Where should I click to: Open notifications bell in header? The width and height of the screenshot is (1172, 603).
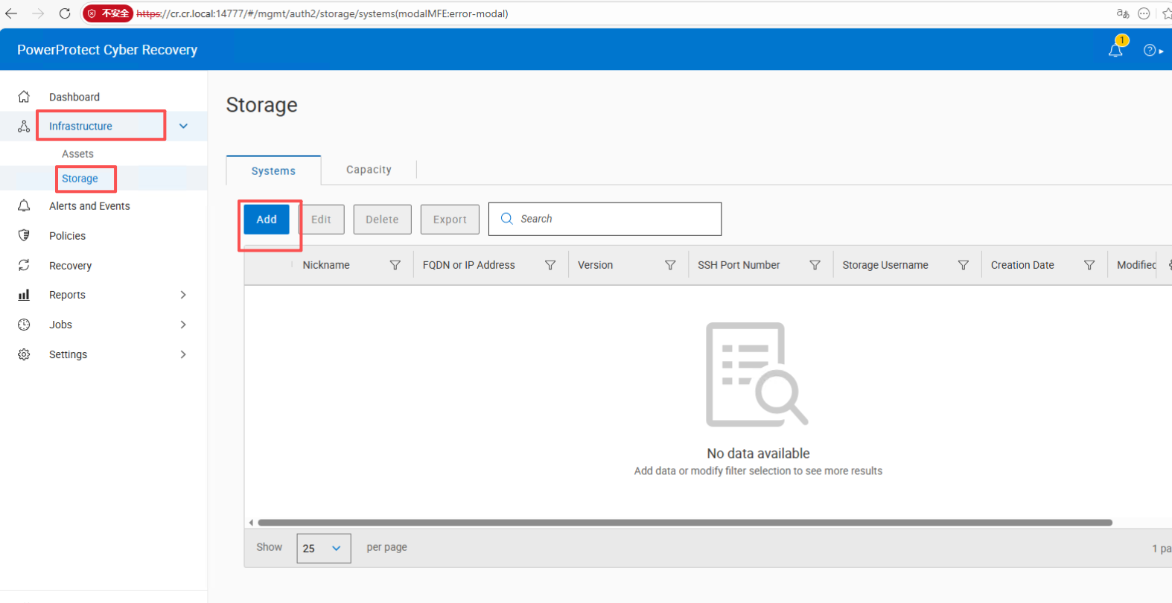pyautogui.click(x=1115, y=50)
